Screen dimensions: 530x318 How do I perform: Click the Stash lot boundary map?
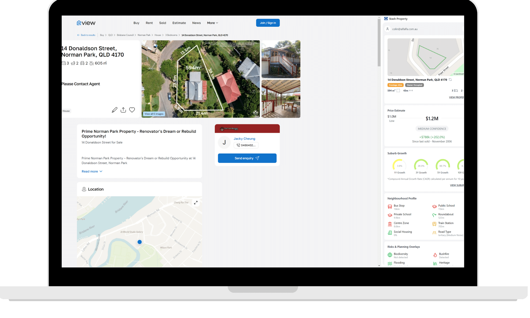[426, 57]
